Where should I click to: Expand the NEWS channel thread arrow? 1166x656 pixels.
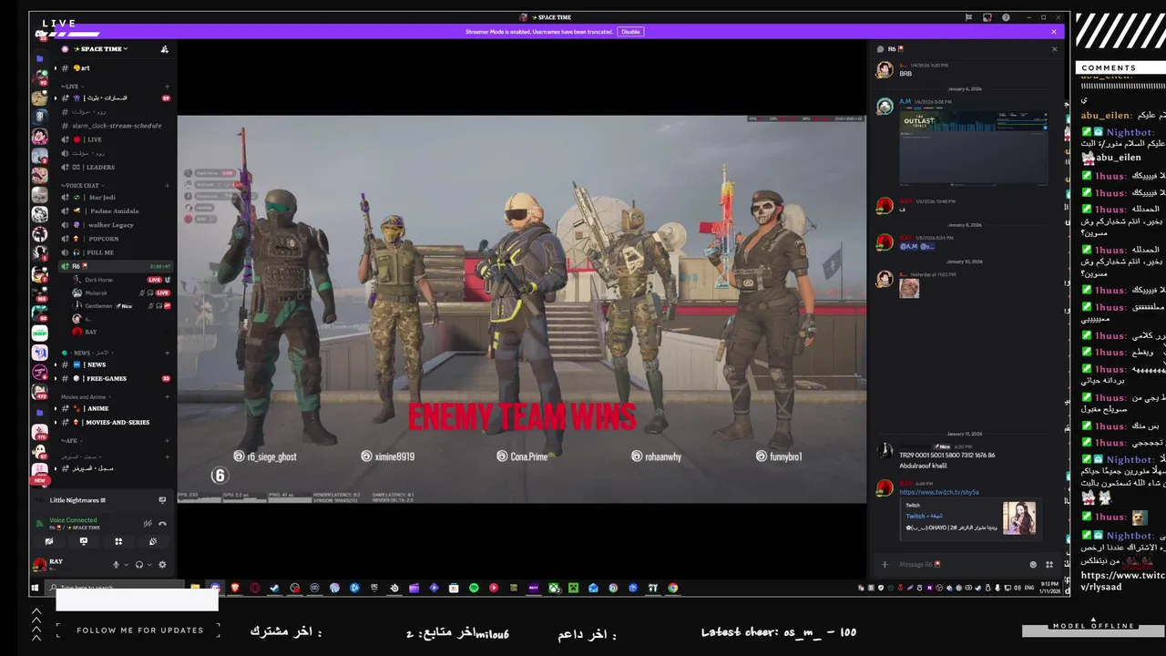click(55, 364)
